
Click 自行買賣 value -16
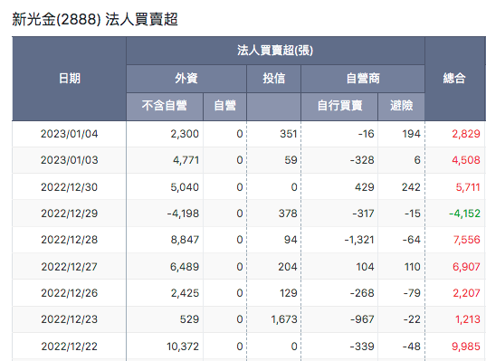click(366, 134)
